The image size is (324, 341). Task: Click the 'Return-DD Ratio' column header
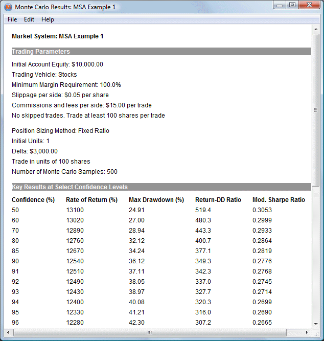click(218, 200)
